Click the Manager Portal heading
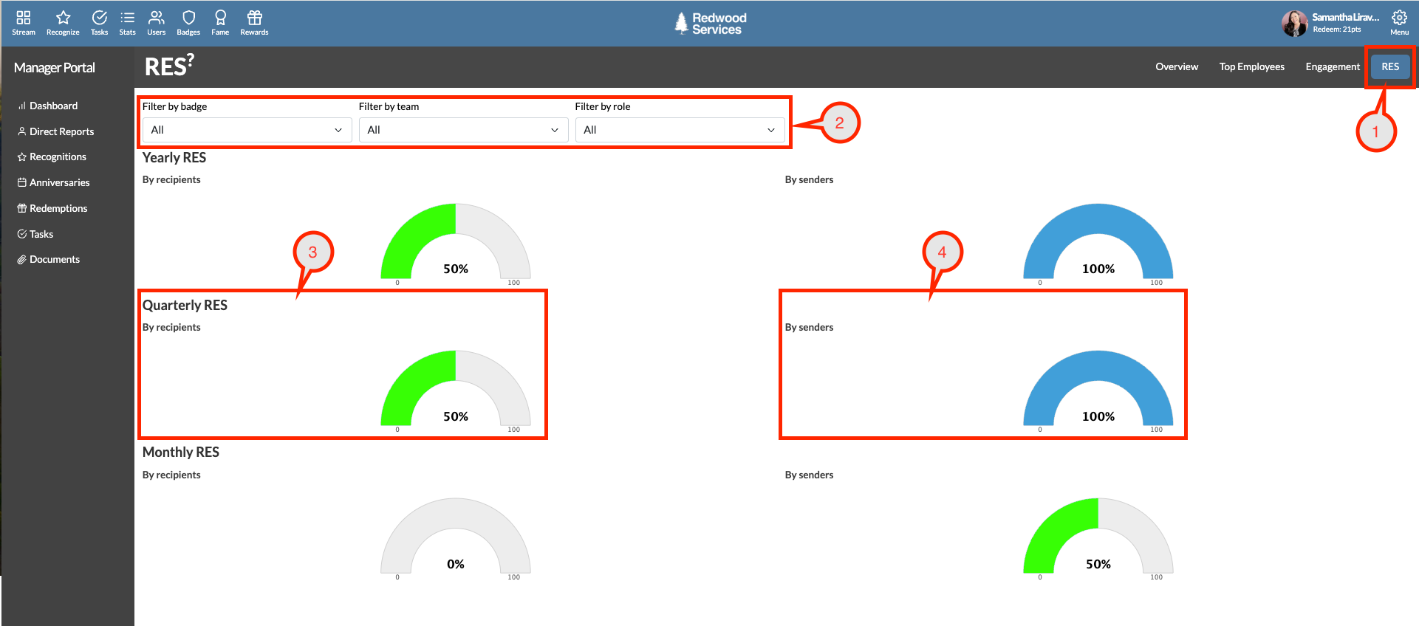 tap(55, 68)
